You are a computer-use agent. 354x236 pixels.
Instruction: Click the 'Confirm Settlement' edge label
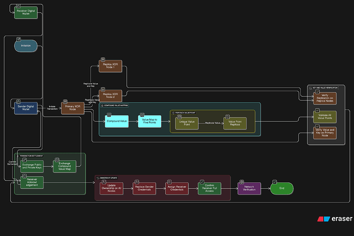point(12,163)
